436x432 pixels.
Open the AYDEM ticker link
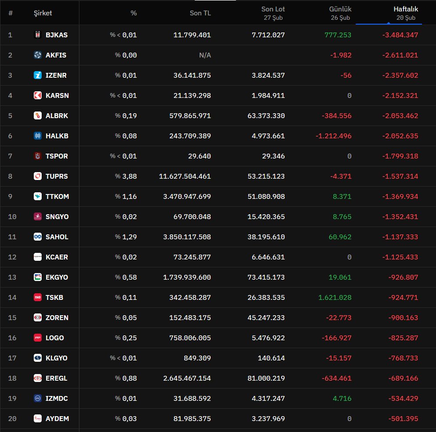coord(57,418)
